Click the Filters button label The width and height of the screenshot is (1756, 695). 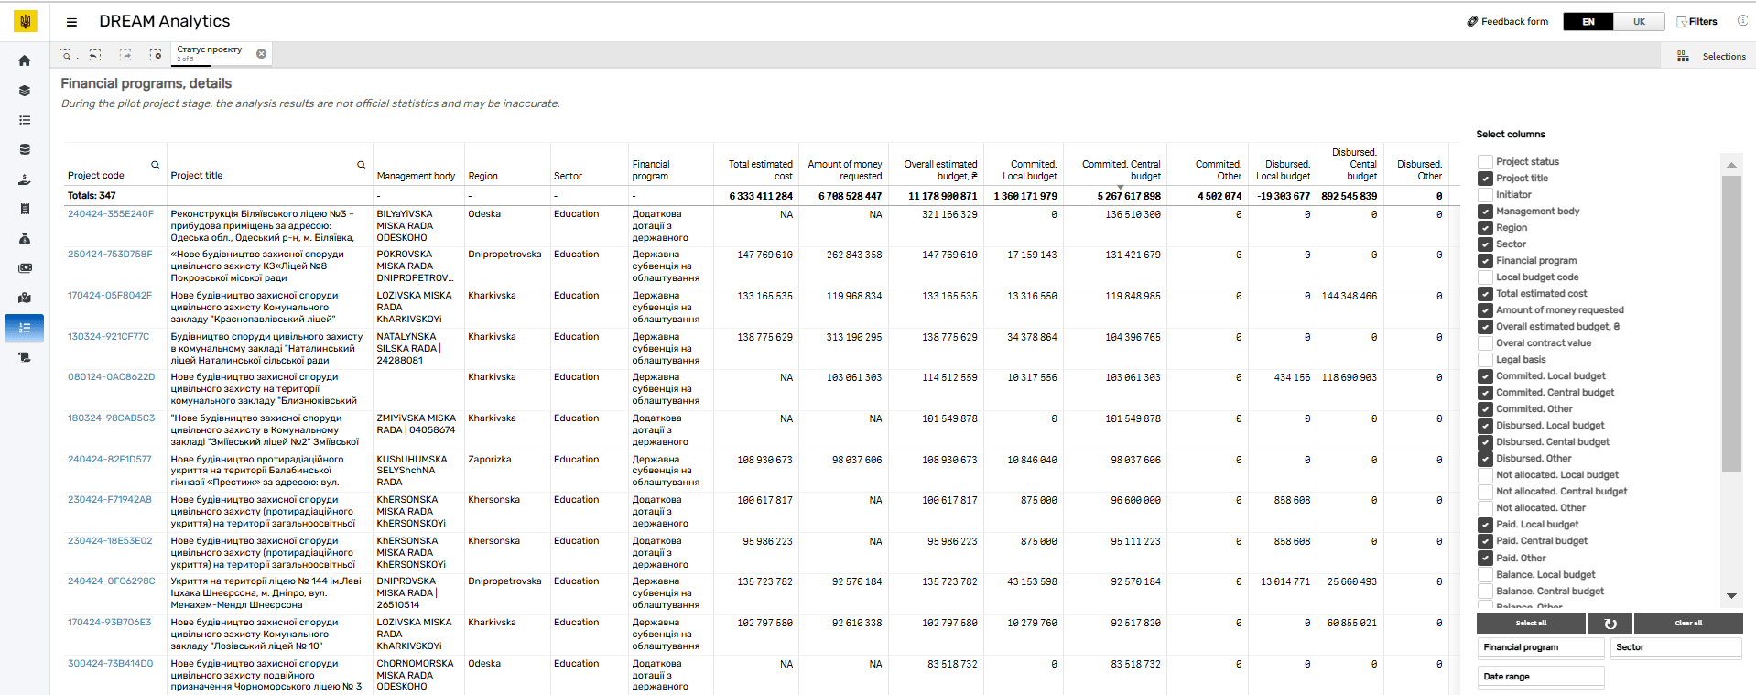[x=1703, y=22]
